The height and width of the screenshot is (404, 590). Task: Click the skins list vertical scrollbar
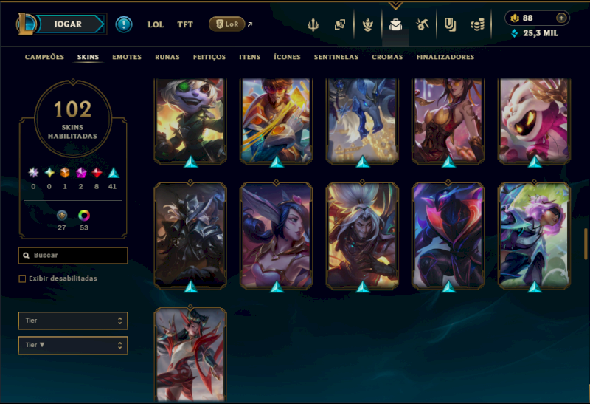point(586,244)
